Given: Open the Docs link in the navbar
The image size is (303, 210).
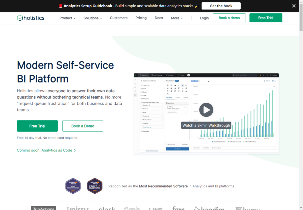Looking at the screenshot, I should [x=159, y=18].
